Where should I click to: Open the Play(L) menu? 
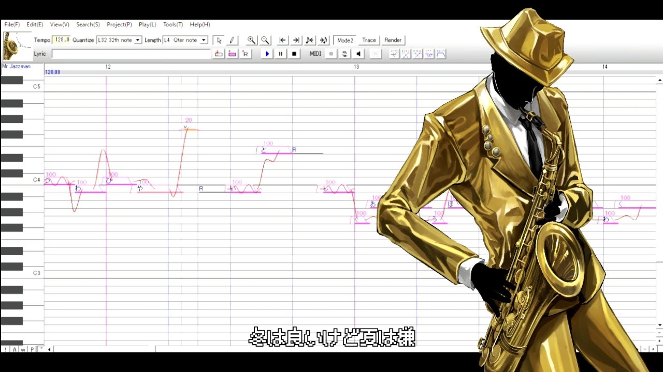pos(147,24)
